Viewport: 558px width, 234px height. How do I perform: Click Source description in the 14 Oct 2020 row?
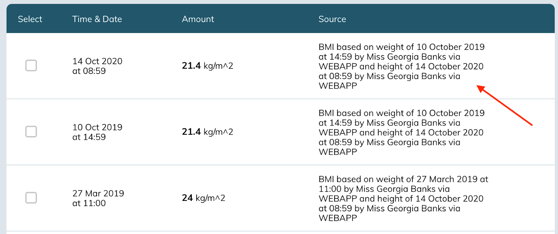[x=401, y=66]
